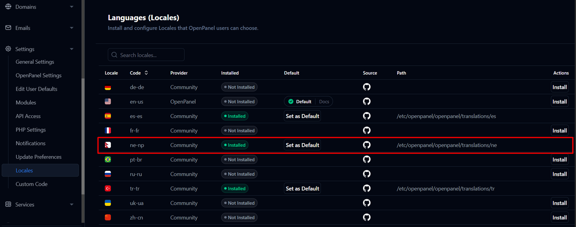Open the Modules page
Image resolution: width=576 pixels, height=227 pixels.
point(26,103)
